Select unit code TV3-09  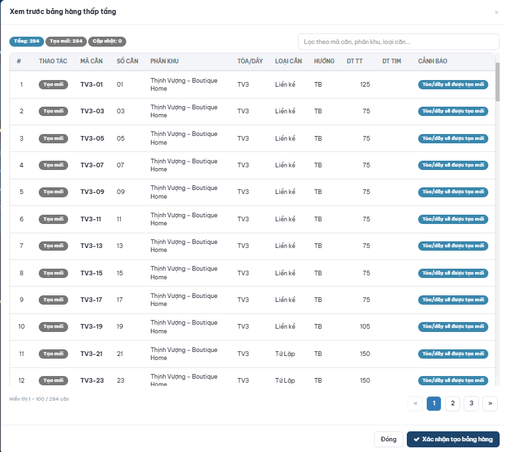pyautogui.click(x=92, y=192)
